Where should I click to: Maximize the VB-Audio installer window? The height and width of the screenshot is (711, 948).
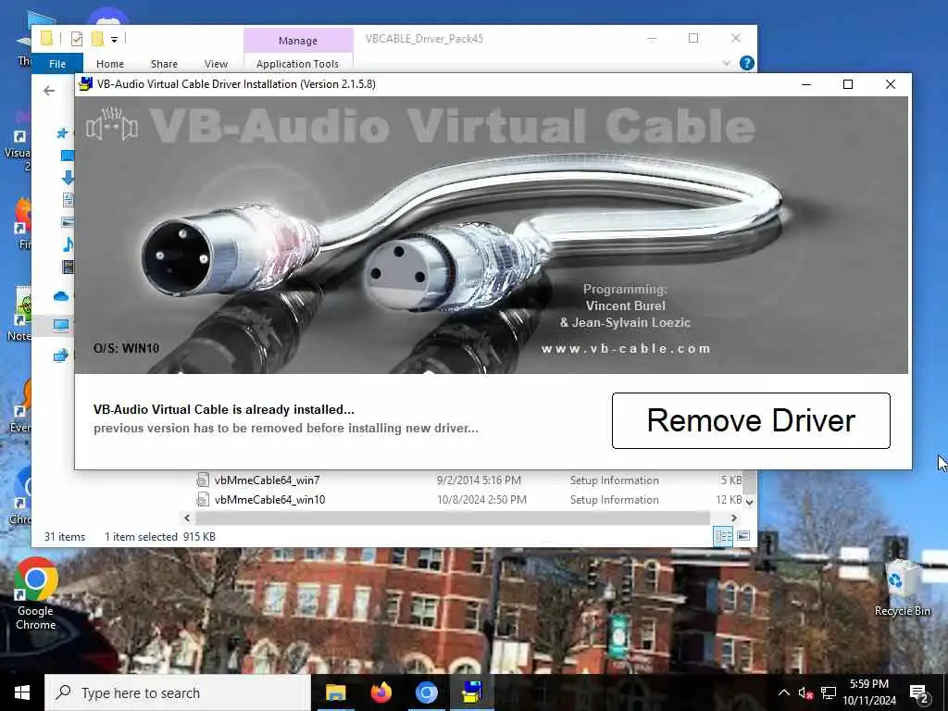pos(848,84)
